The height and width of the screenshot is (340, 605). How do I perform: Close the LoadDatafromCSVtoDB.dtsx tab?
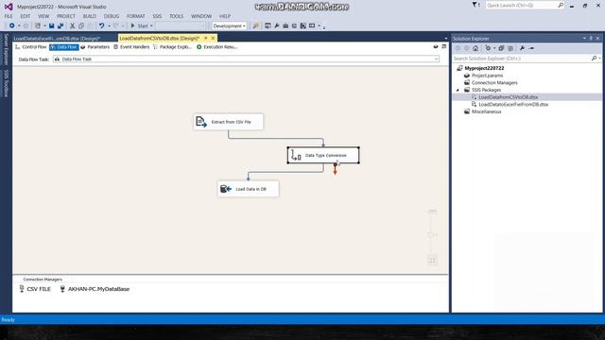click(213, 38)
